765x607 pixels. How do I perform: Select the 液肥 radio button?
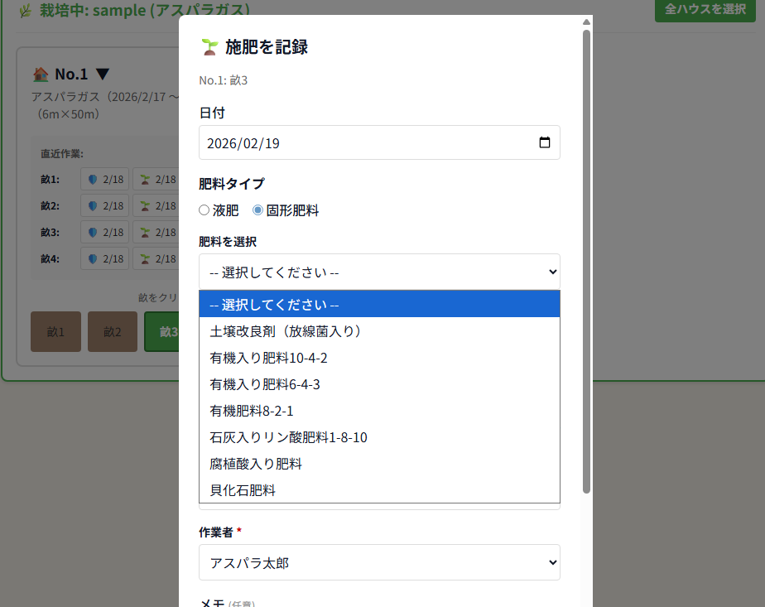pos(204,210)
